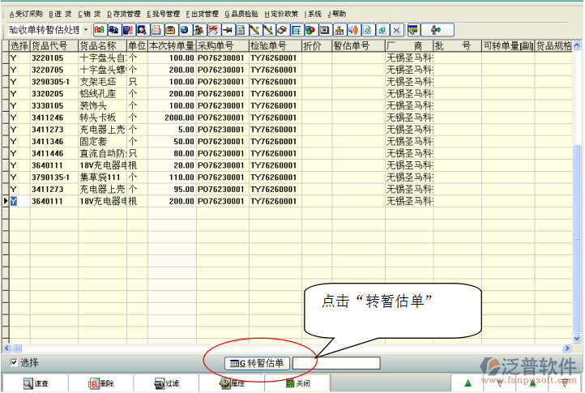The height and width of the screenshot is (393, 585).
Task: Click the 转暂估单 button
Action: (x=256, y=363)
